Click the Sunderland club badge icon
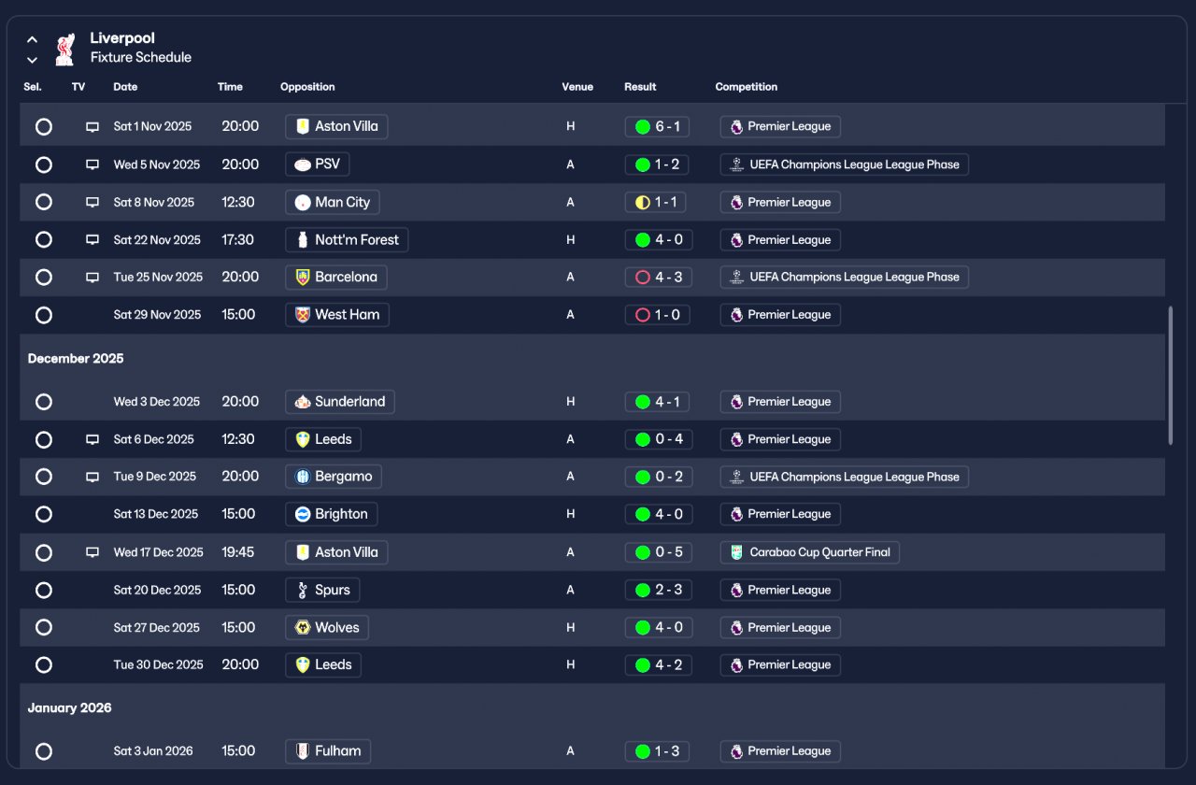Viewport: 1196px width, 785px height. click(x=303, y=402)
